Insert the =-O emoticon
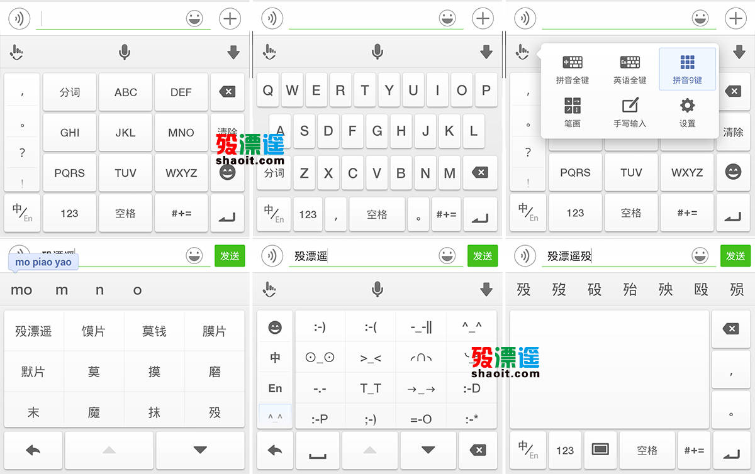The width and height of the screenshot is (755, 474). coord(421,419)
